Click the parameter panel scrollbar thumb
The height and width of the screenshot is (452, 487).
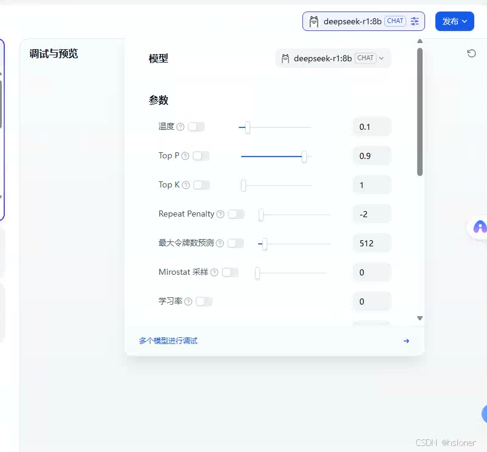point(420,112)
